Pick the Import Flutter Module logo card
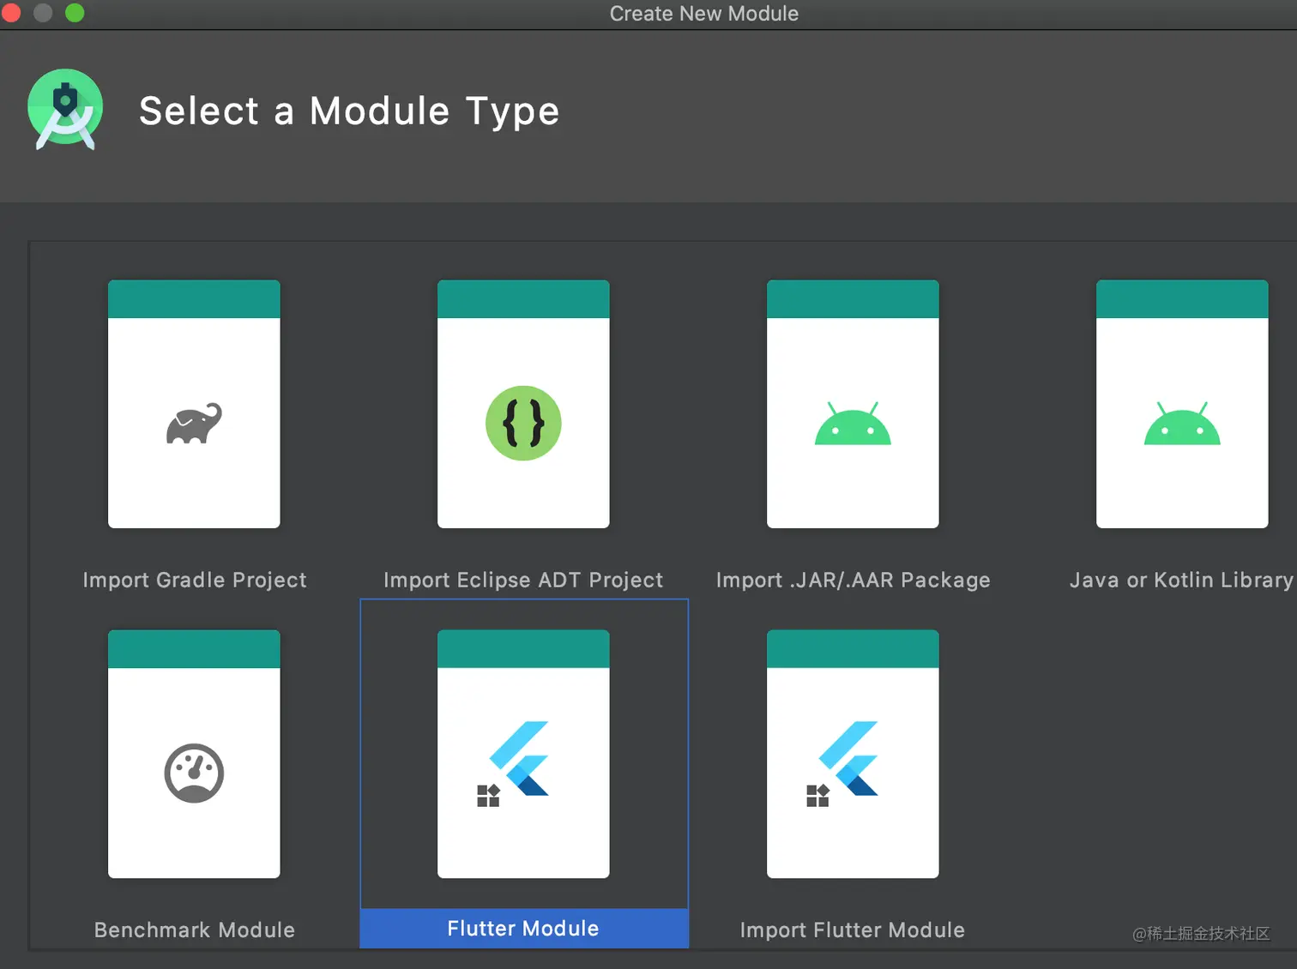Viewport: 1297px width, 969px height. [x=853, y=754]
